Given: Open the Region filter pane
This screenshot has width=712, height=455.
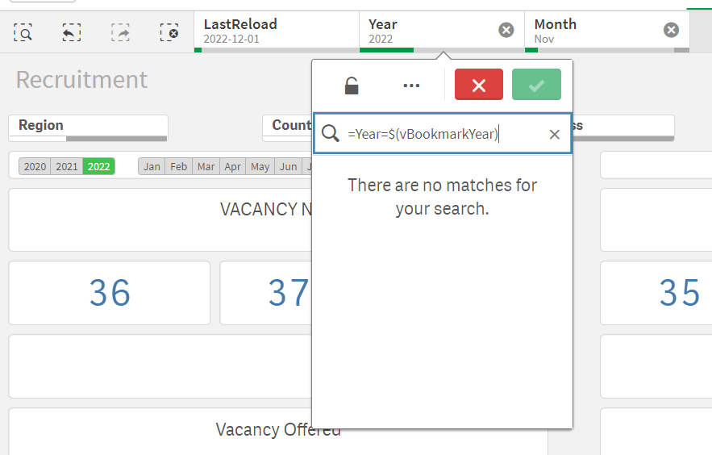Looking at the screenshot, I should [x=87, y=126].
